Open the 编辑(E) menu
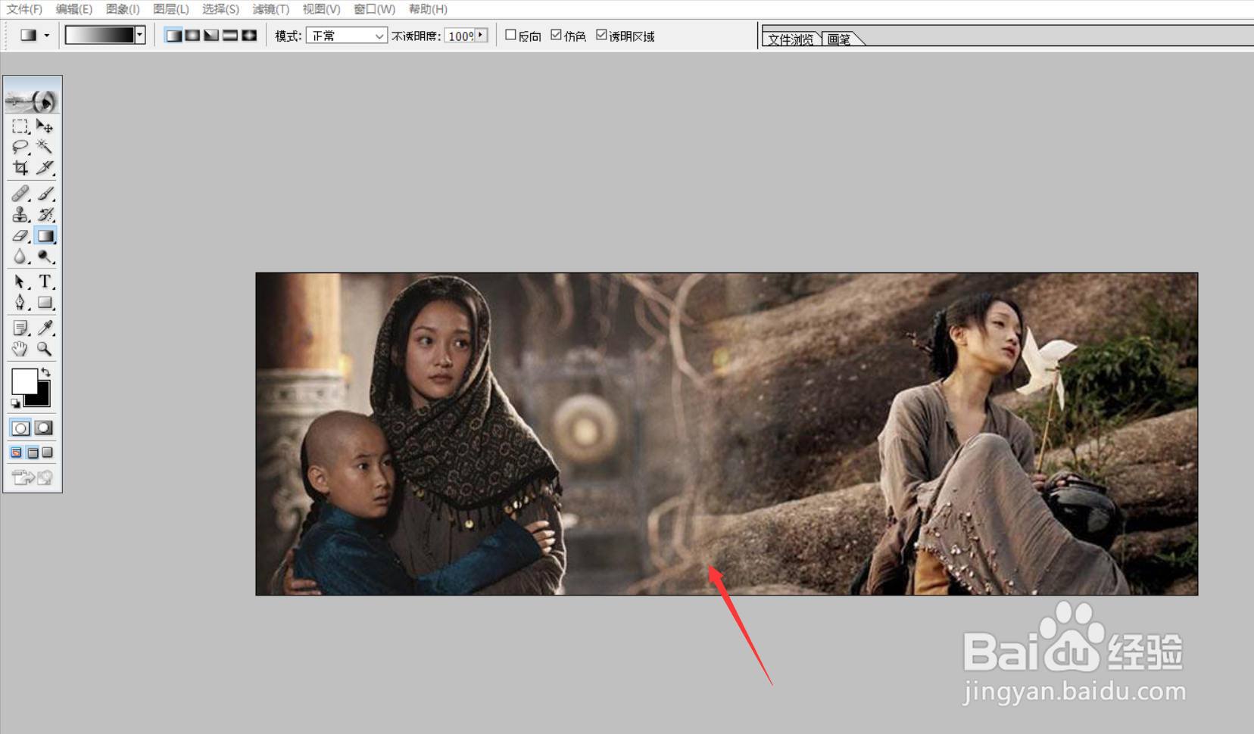 click(73, 9)
